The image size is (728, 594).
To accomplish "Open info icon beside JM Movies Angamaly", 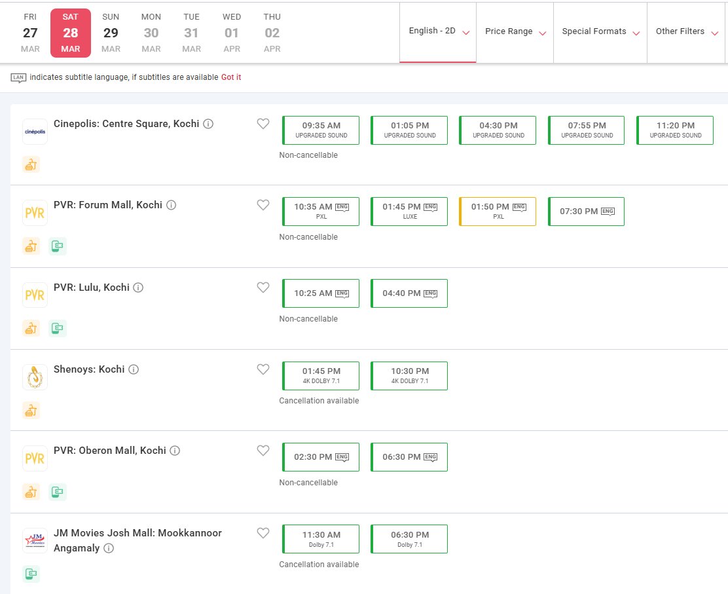I will (109, 548).
